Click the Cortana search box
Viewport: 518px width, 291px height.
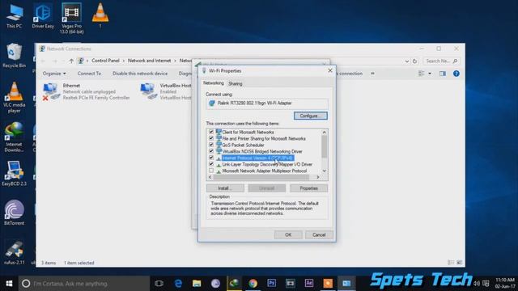coord(84,284)
